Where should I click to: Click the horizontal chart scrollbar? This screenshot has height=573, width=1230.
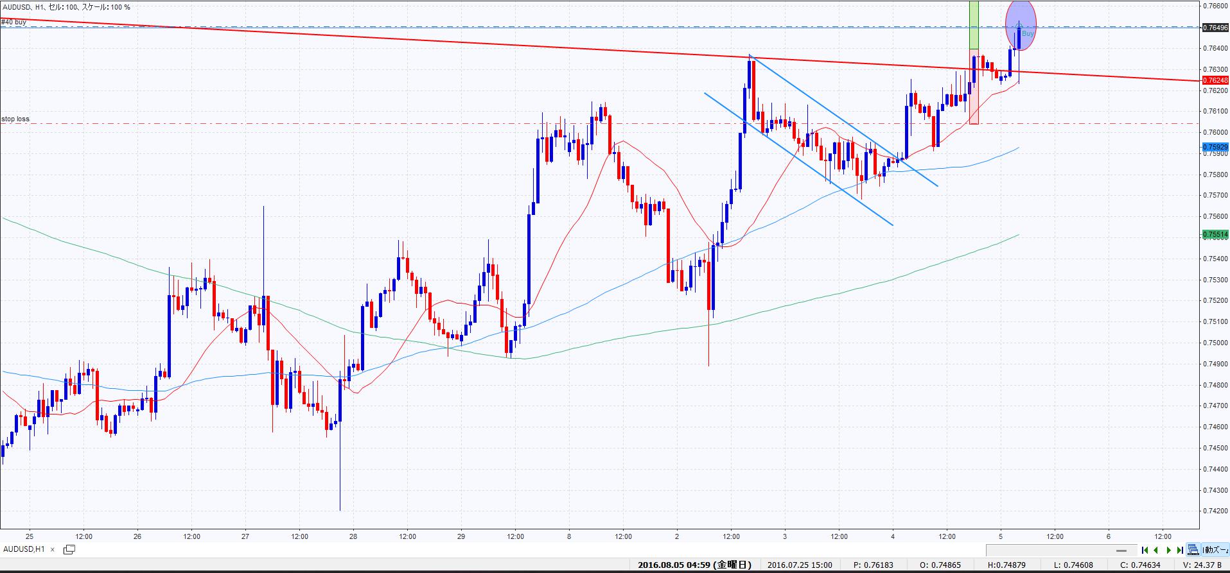point(1060,550)
